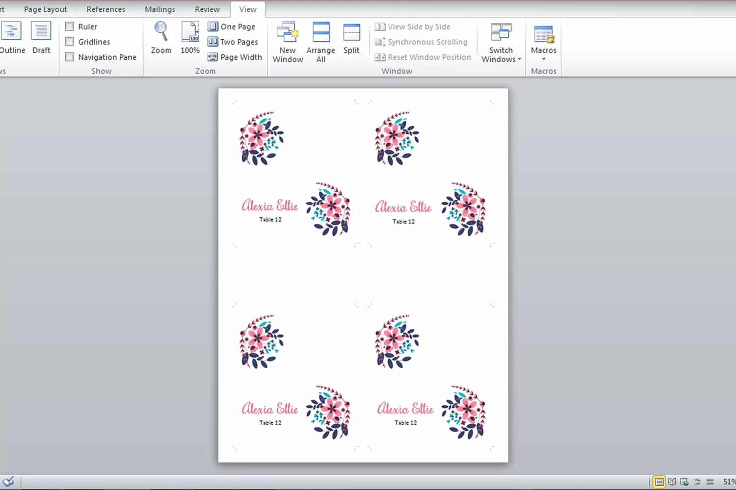The width and height of the screenshot is (736, 490).
Task: Open the Mailings tab
Action: pos(160,9)
